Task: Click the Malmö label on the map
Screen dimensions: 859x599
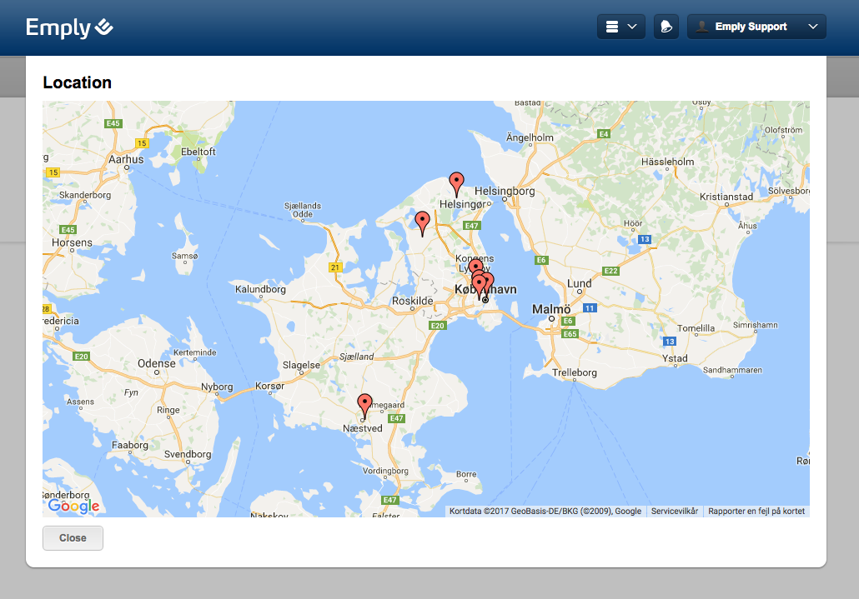Action: [x=551, y=309]
